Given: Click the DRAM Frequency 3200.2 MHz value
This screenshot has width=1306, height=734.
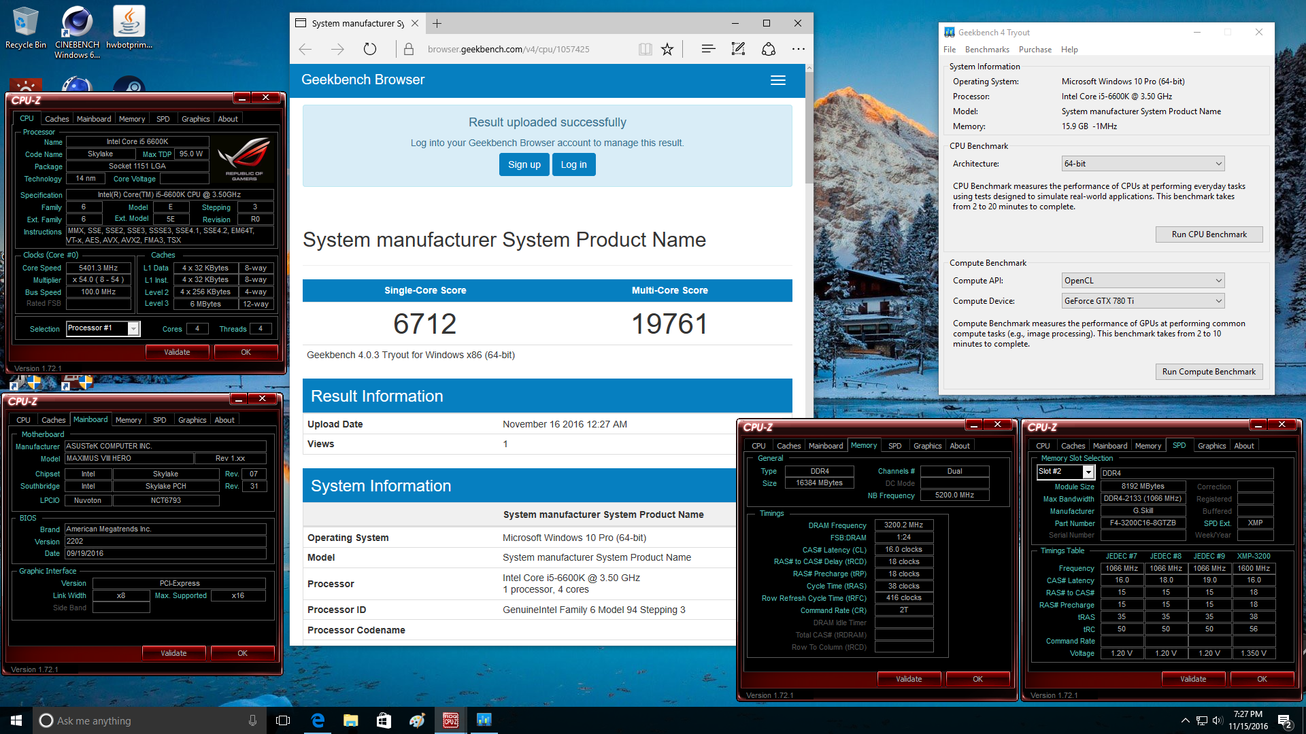Looking at the screenshot, I should (x=903, y=525).
